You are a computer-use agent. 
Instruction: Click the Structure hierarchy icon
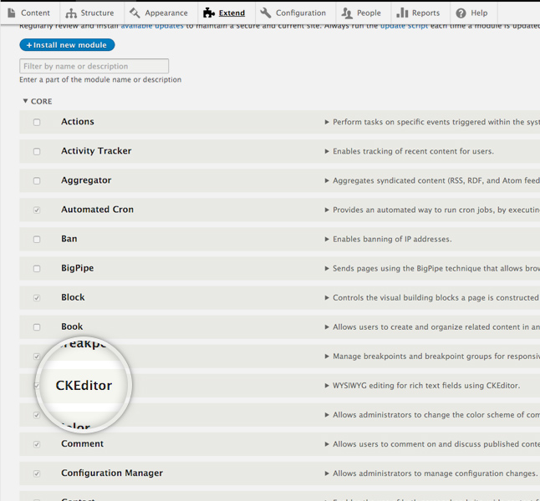(x=71, y=13)
